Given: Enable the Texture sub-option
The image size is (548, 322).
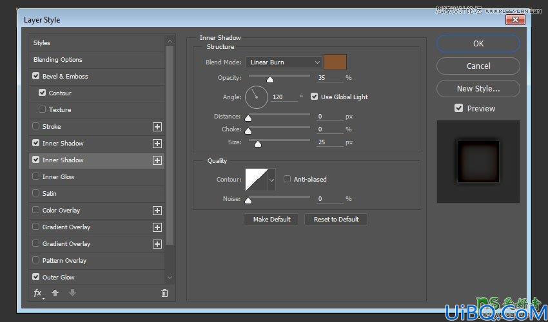Looking at the screenshot, I should click(43, 109).
